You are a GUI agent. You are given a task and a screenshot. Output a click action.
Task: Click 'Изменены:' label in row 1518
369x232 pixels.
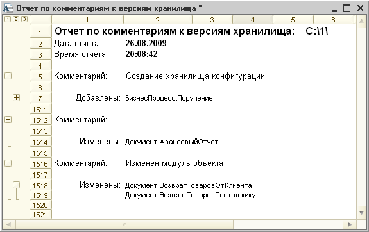tap(100, 185)
